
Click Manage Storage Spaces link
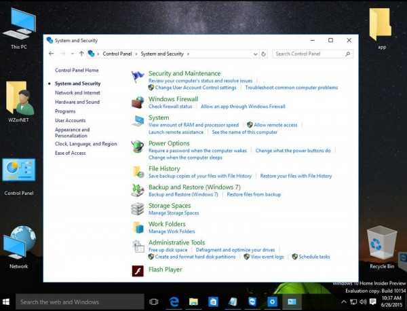click(x=174, y=213)
